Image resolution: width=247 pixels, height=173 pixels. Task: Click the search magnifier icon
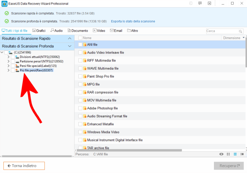pos(240,31)
